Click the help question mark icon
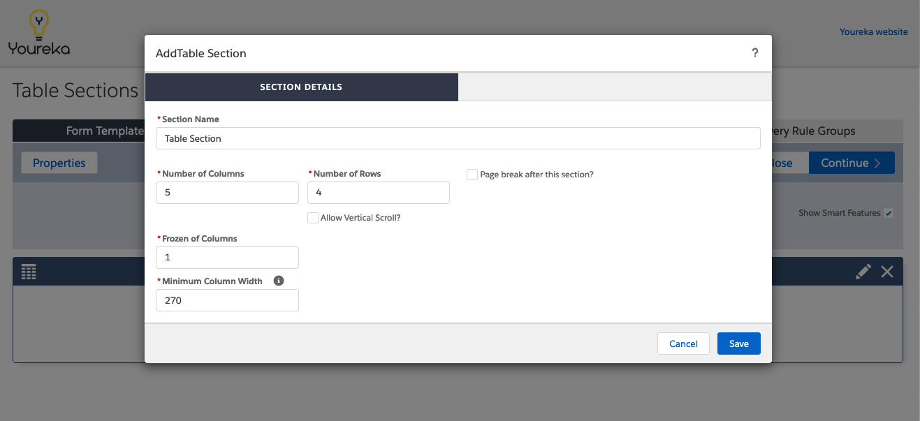 pyautogui.click(x=754, y=53)
